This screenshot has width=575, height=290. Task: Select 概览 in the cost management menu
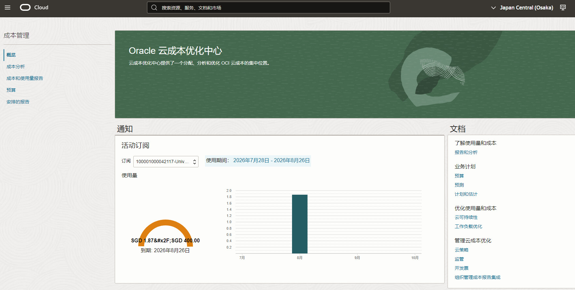(11, 55)
